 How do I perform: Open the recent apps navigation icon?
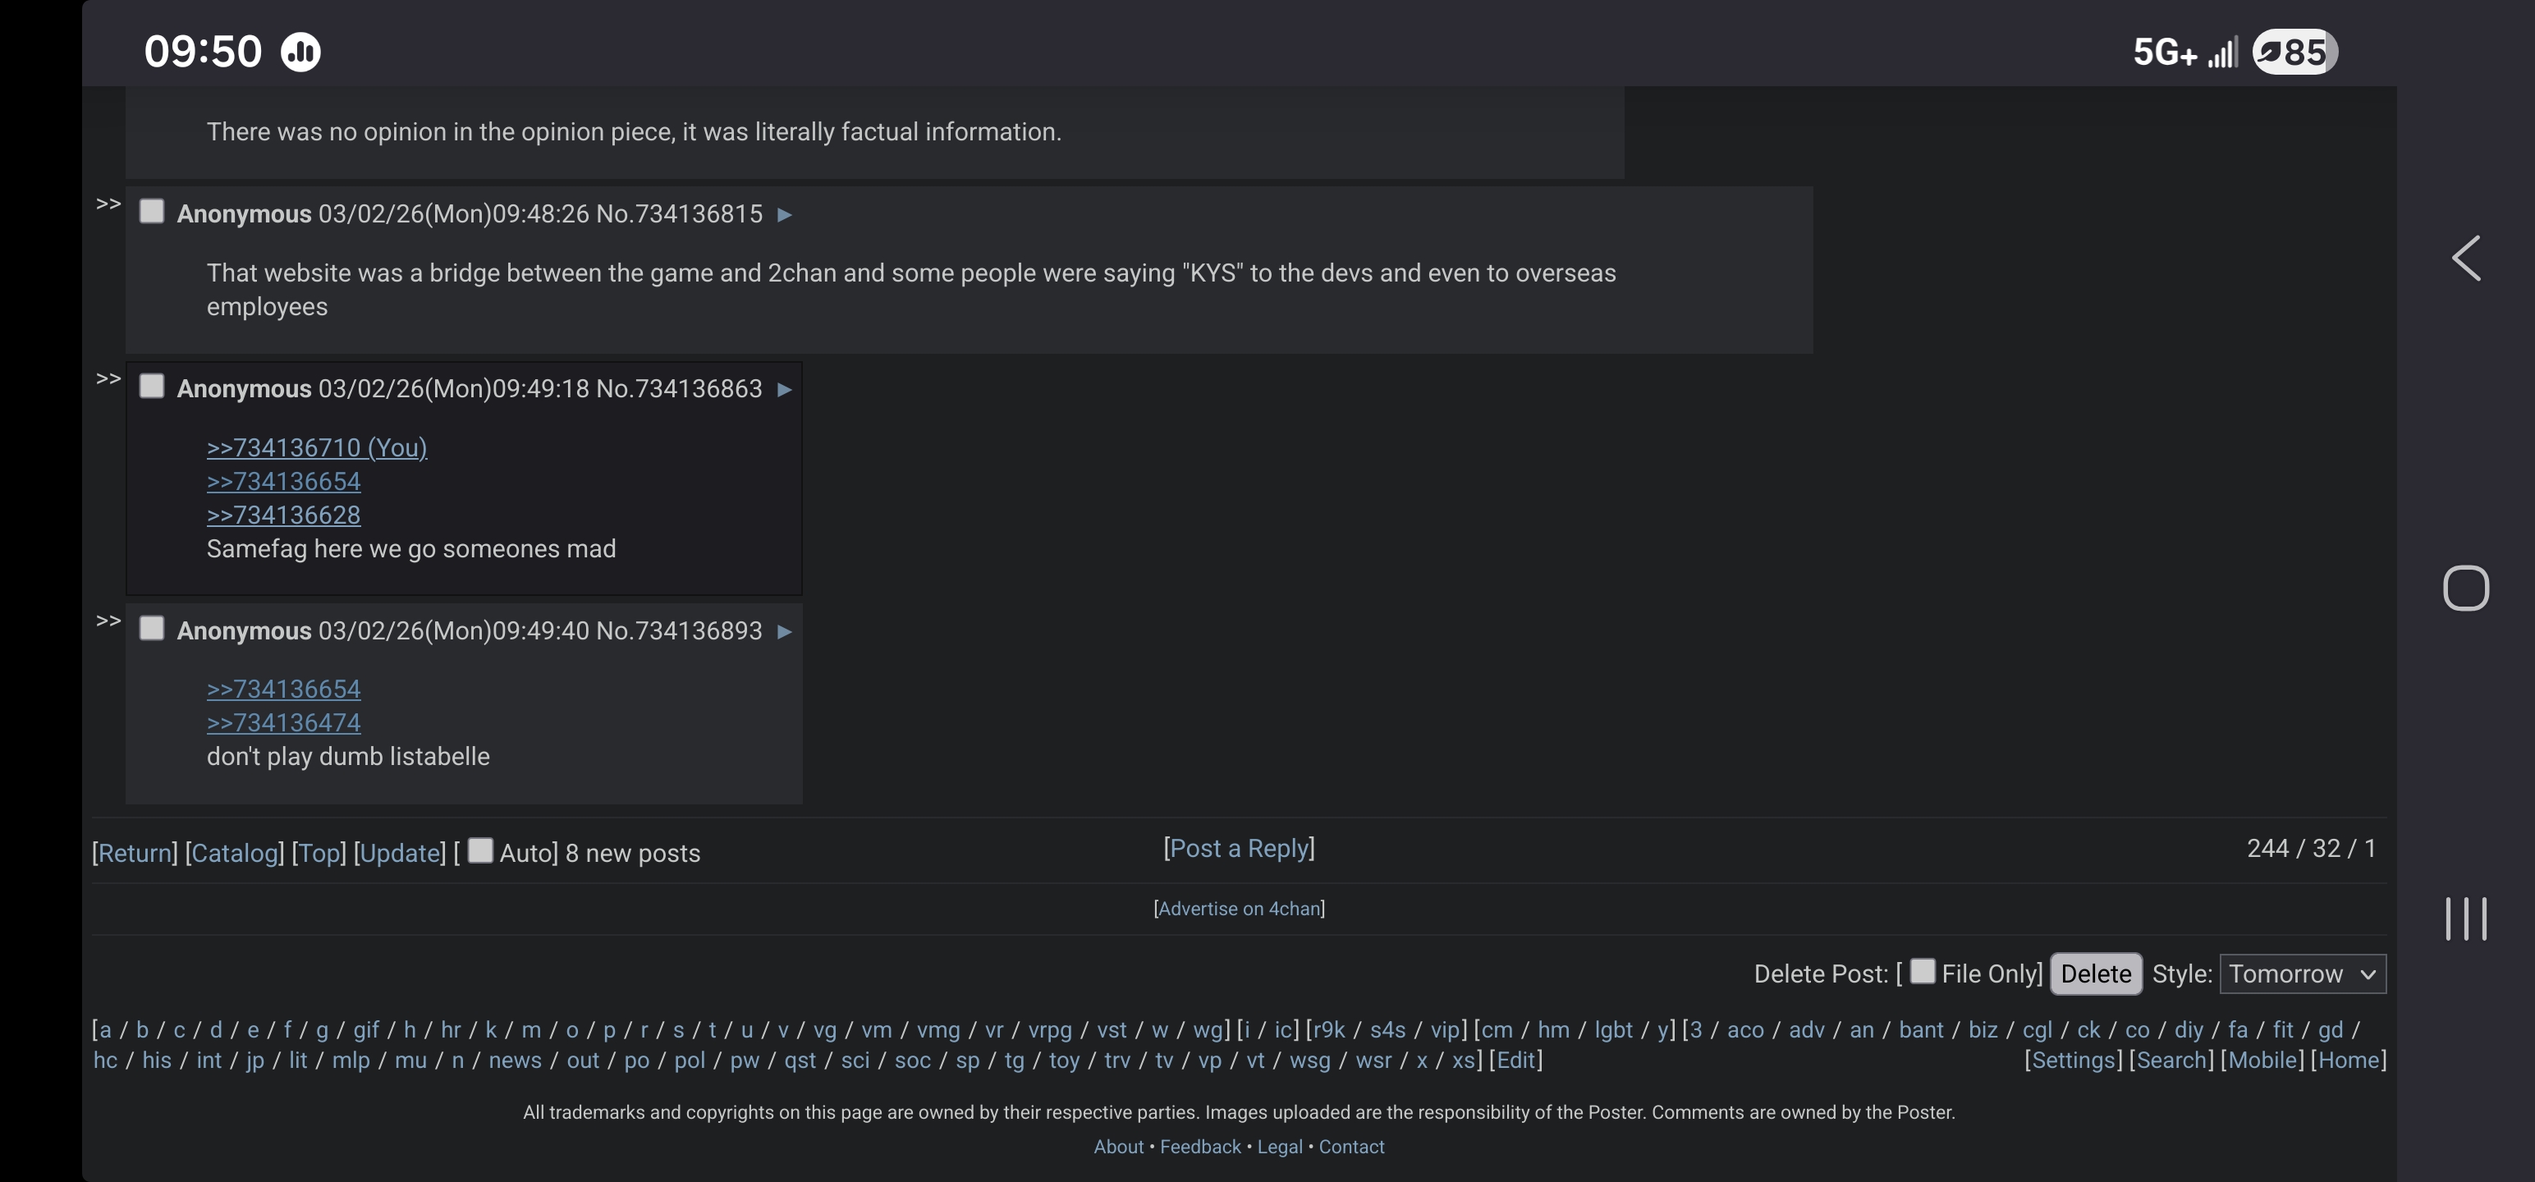coord(2465,919)
